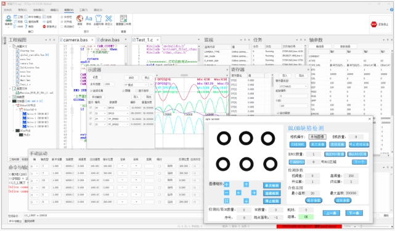Click the 单次检测 single detection button
This screenshot has height=231, width=395.
[272, 186]
